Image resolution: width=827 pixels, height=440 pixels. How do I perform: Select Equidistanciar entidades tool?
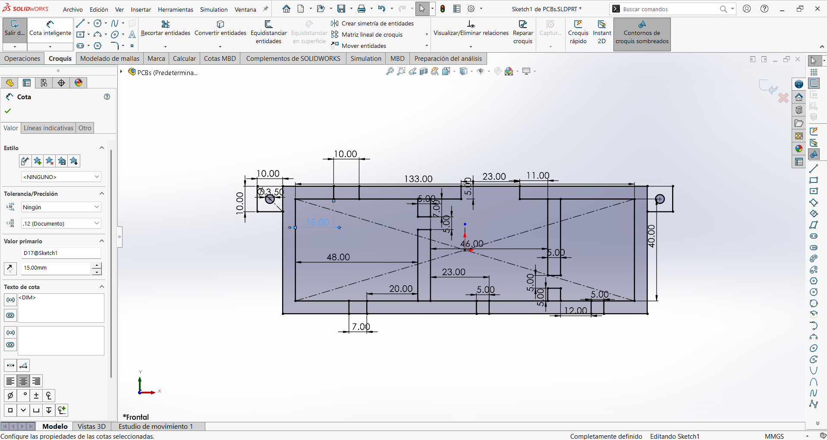coord(268,32)
